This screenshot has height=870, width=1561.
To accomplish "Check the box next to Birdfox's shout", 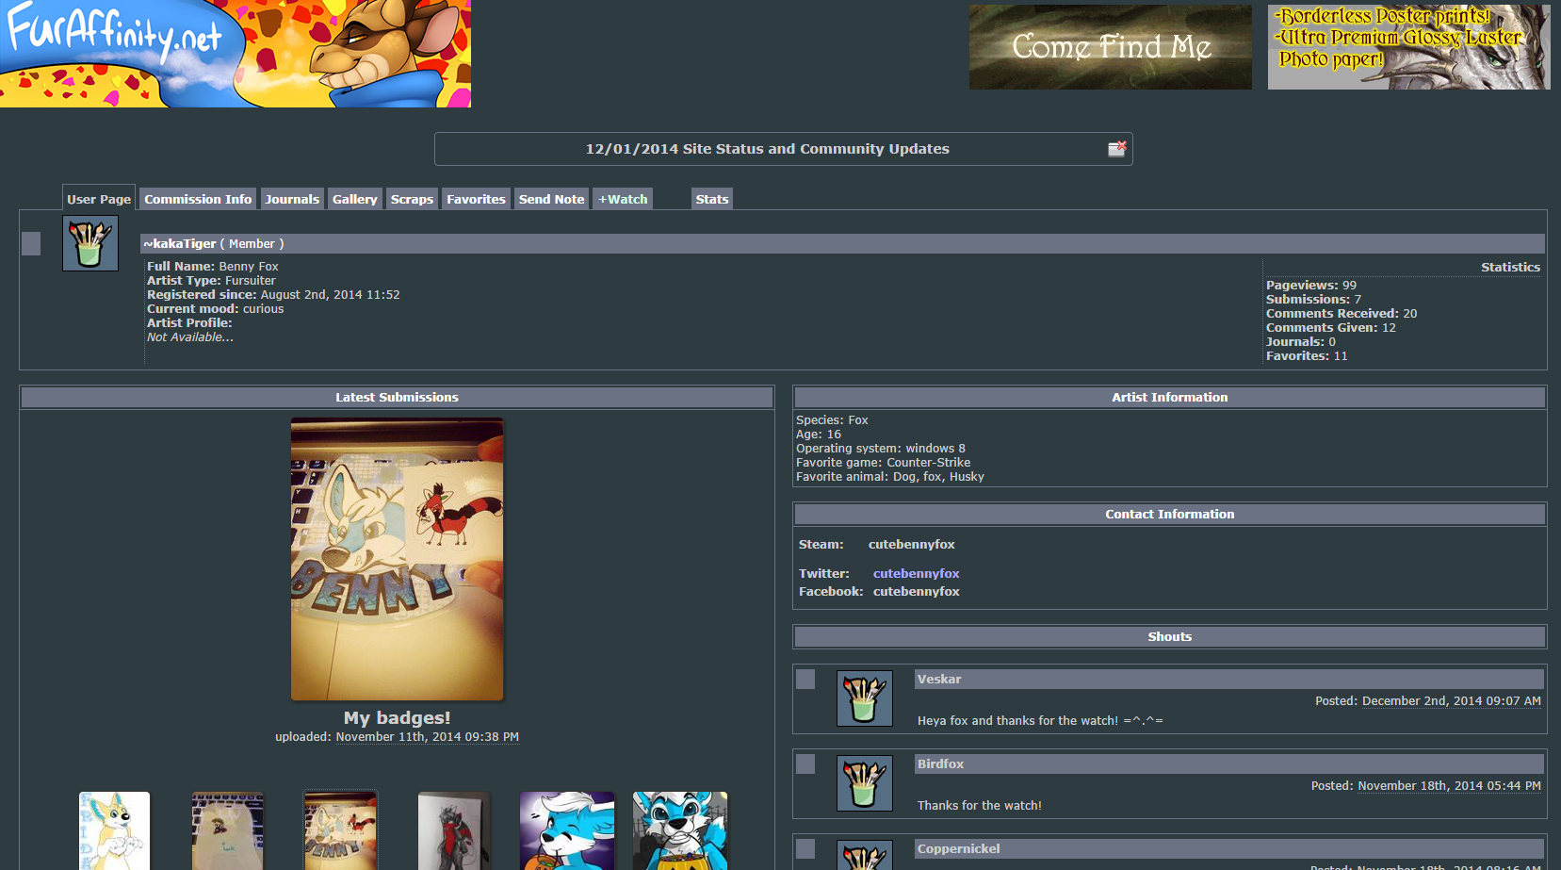I will (805, 763).
